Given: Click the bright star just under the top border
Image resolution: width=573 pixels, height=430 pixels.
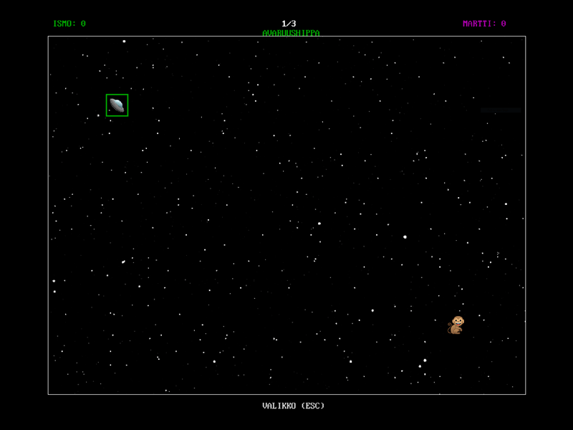Looking at the screenshot, I should tap(124, 41).
